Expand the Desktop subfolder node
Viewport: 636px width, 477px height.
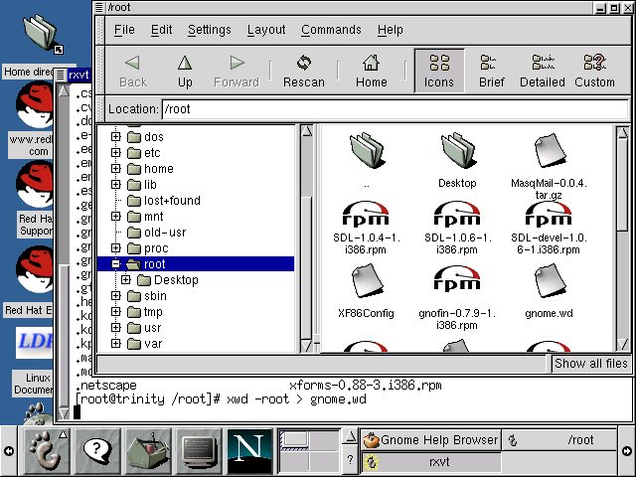126,280
